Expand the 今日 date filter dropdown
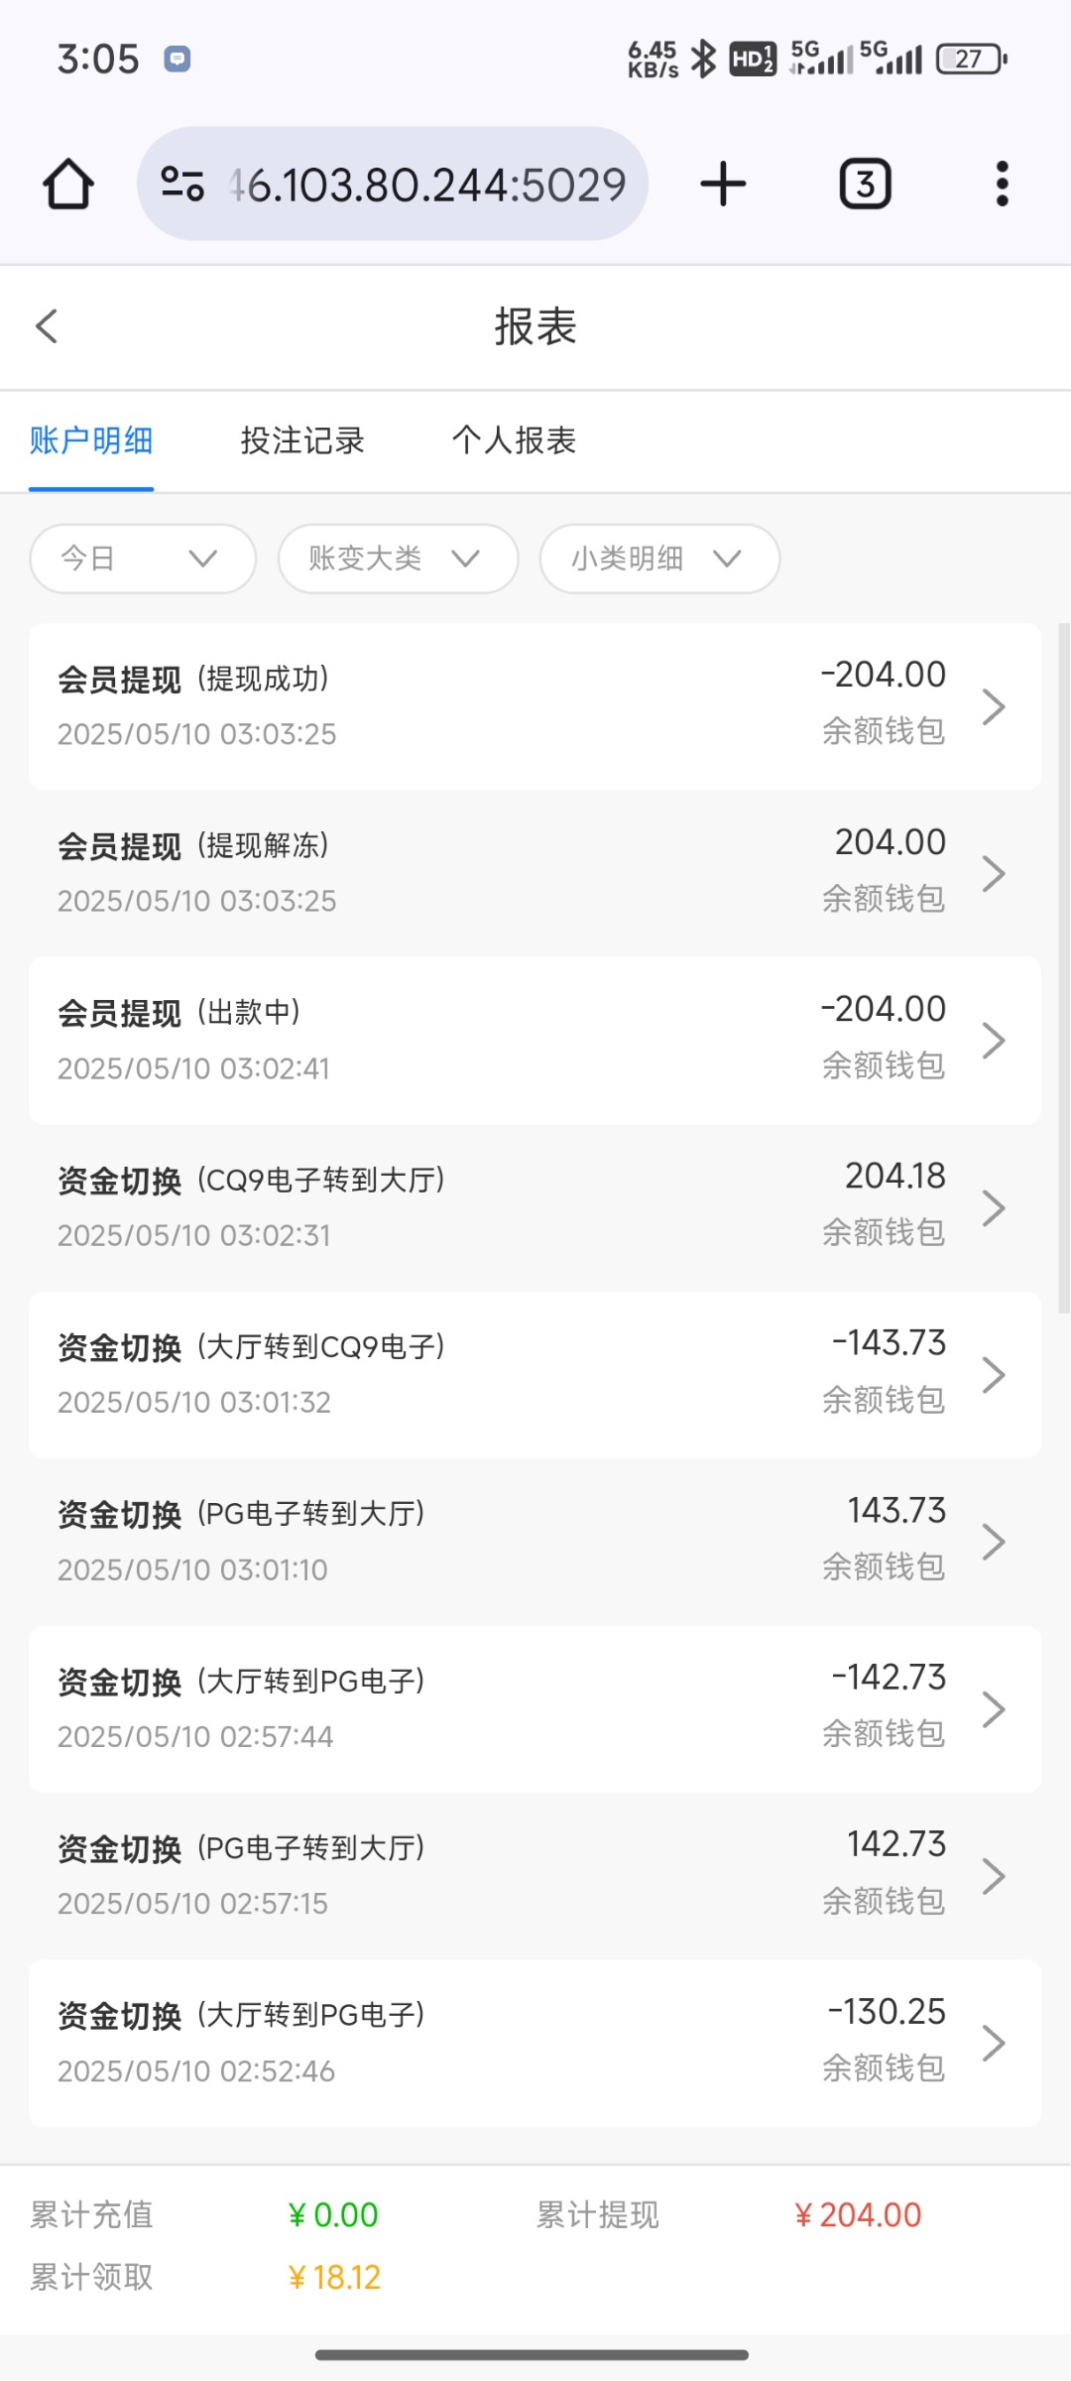 tap(143, 559)
